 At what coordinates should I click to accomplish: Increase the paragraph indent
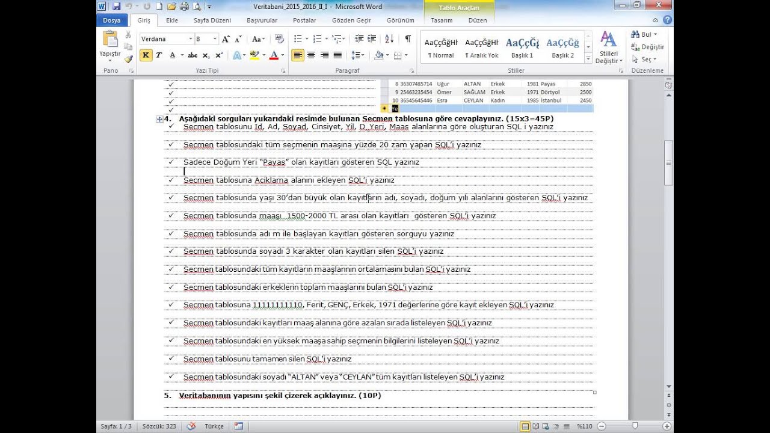pos(372,38)
